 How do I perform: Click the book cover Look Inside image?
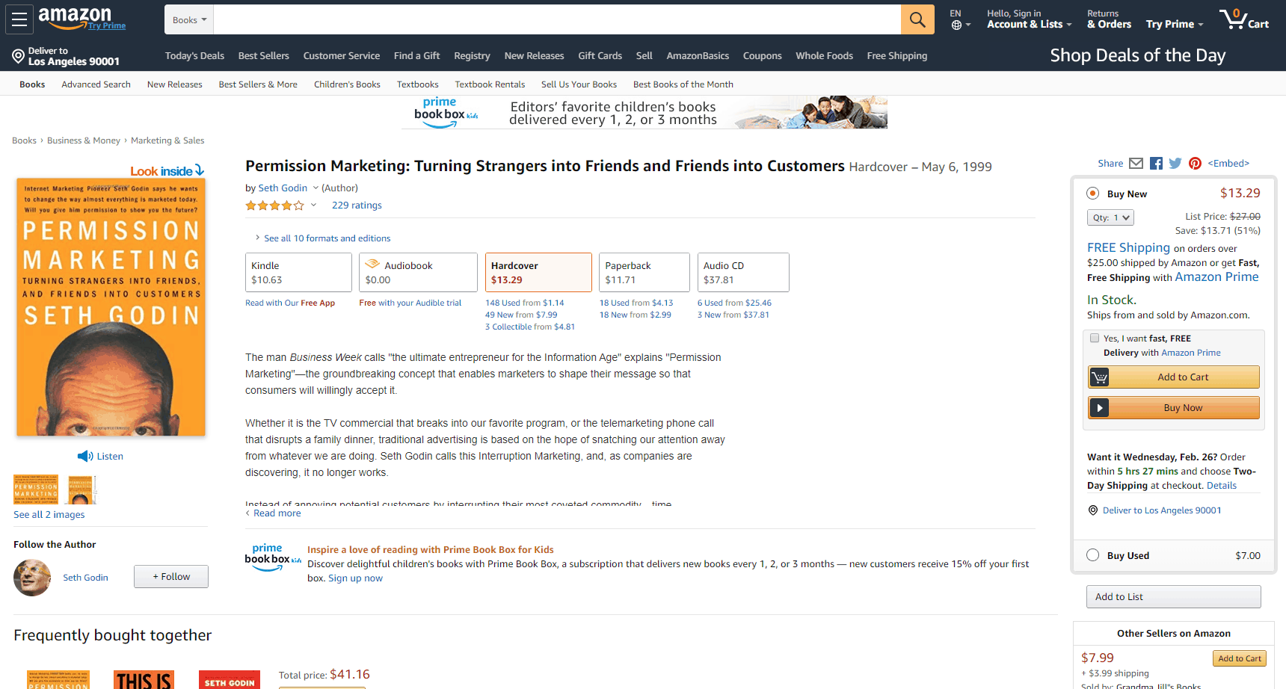point(111,306)
